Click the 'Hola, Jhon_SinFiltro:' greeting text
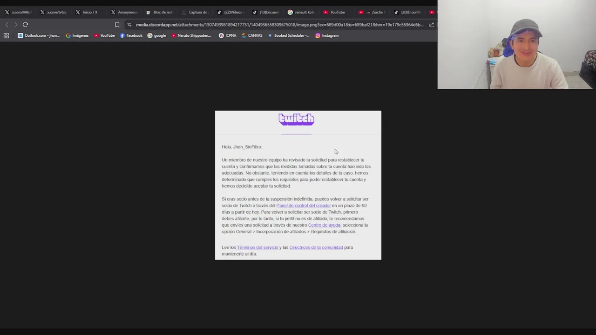 point(242,147)
